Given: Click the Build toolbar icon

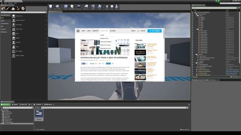Looking at the screenshot, I should [x=99, y=7].
